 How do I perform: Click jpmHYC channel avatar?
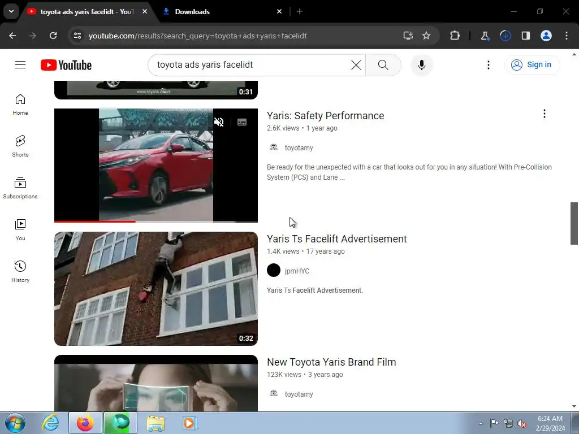[274, 271]
